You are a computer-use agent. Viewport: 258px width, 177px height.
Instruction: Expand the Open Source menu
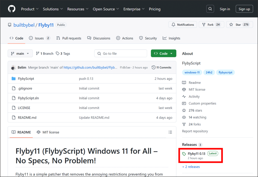point(106,9)
